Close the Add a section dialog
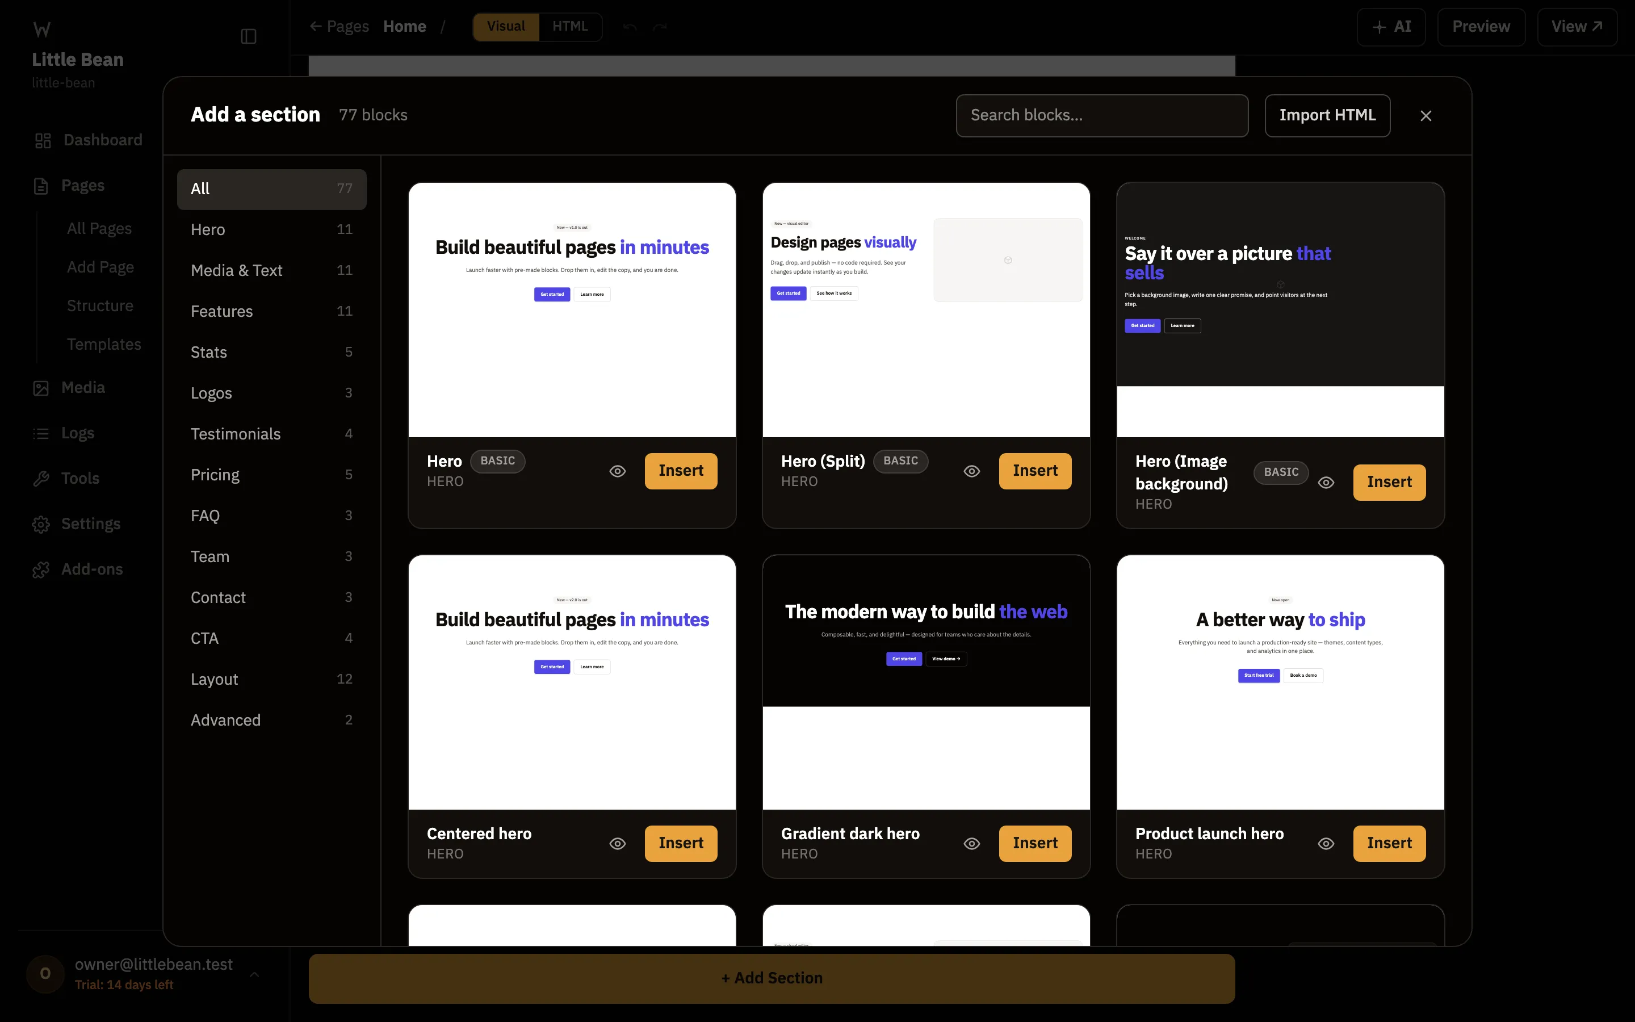This screenshot has height=1022, width=1635. [x=1426, y=116]
